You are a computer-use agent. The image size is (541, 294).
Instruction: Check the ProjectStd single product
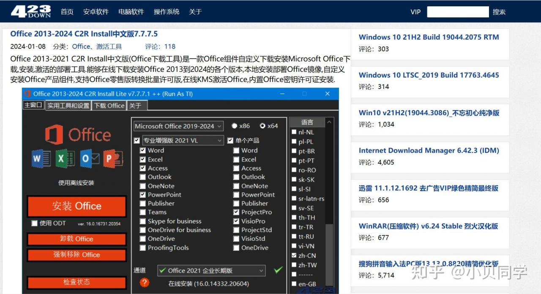point(236,230)
